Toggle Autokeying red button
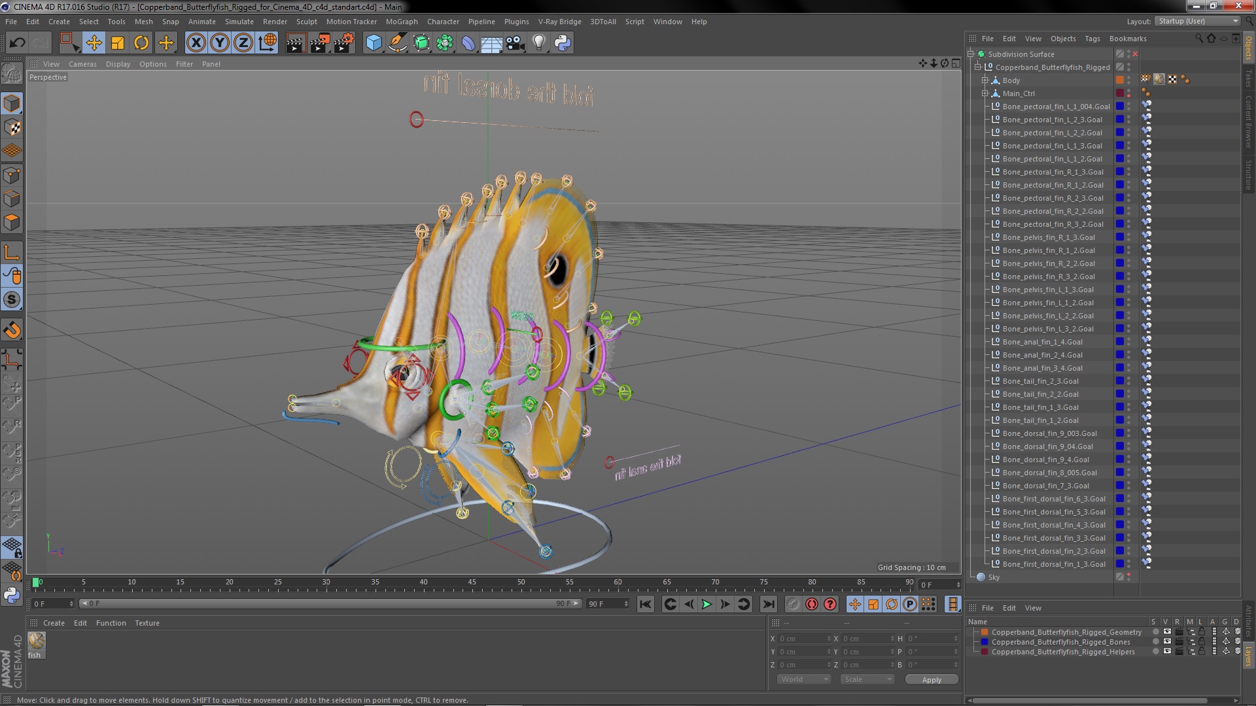This screenshot has height=706, width=1256. coord(830,604)
